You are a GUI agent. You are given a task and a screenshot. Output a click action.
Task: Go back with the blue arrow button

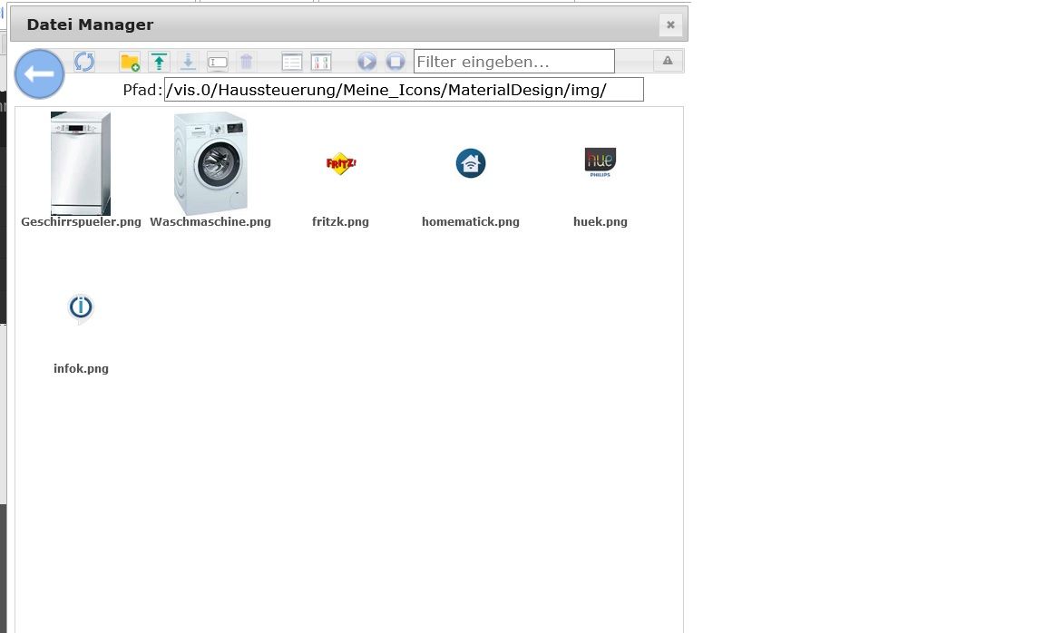pyautogui.click(x=39, y=74)
